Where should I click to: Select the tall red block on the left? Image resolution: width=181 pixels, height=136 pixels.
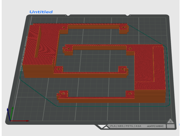(x=40, y=49)
